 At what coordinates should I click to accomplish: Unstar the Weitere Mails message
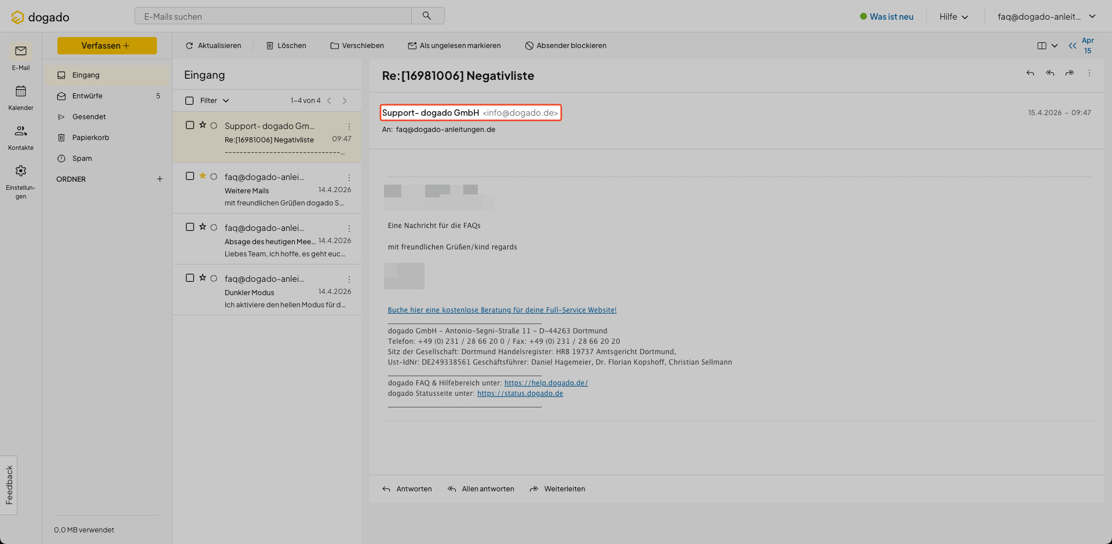tap(203, 176)
